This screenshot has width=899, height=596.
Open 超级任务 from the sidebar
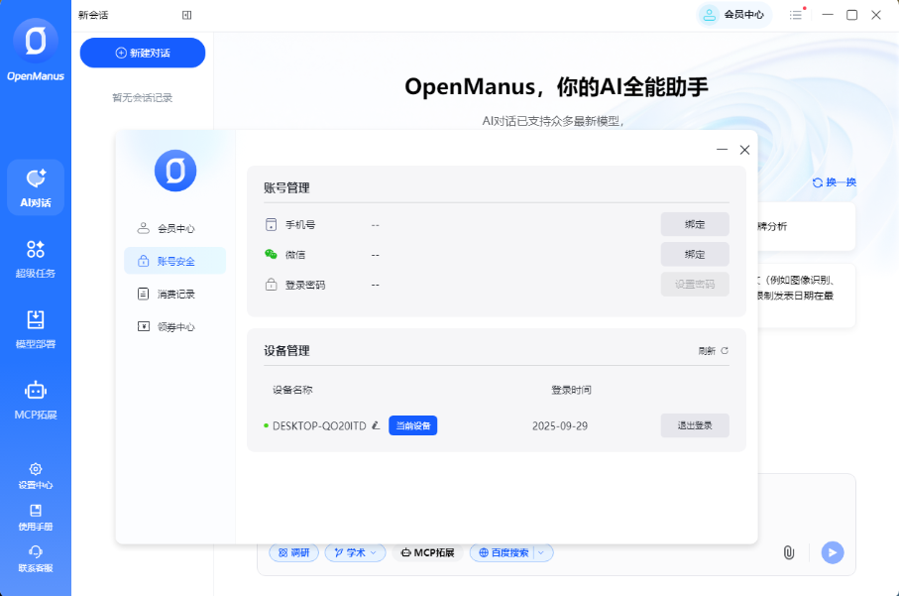point(36,259)
